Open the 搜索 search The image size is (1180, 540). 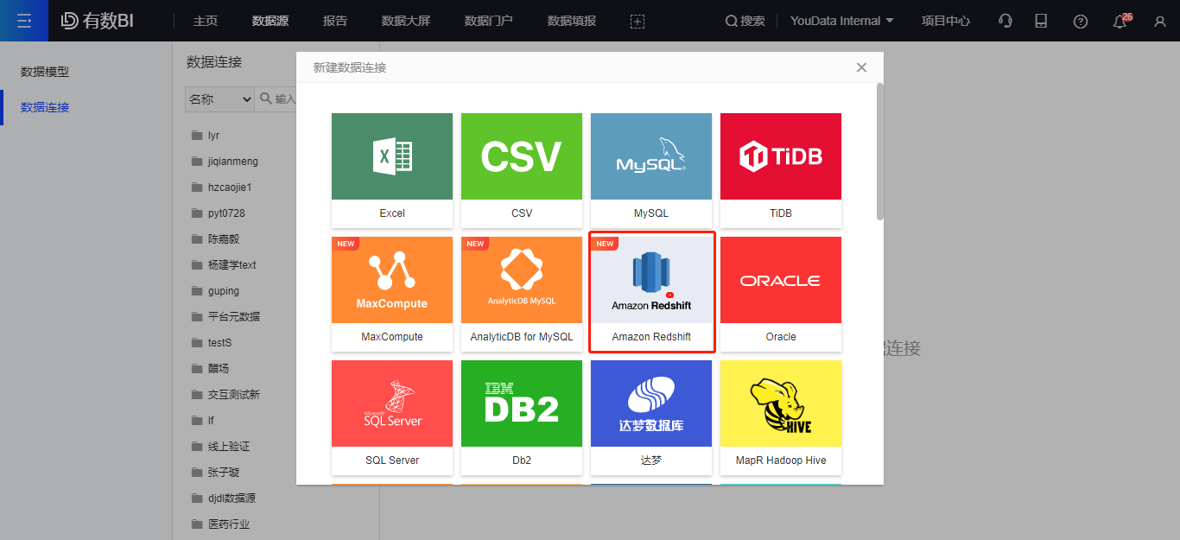pos(745,21)
